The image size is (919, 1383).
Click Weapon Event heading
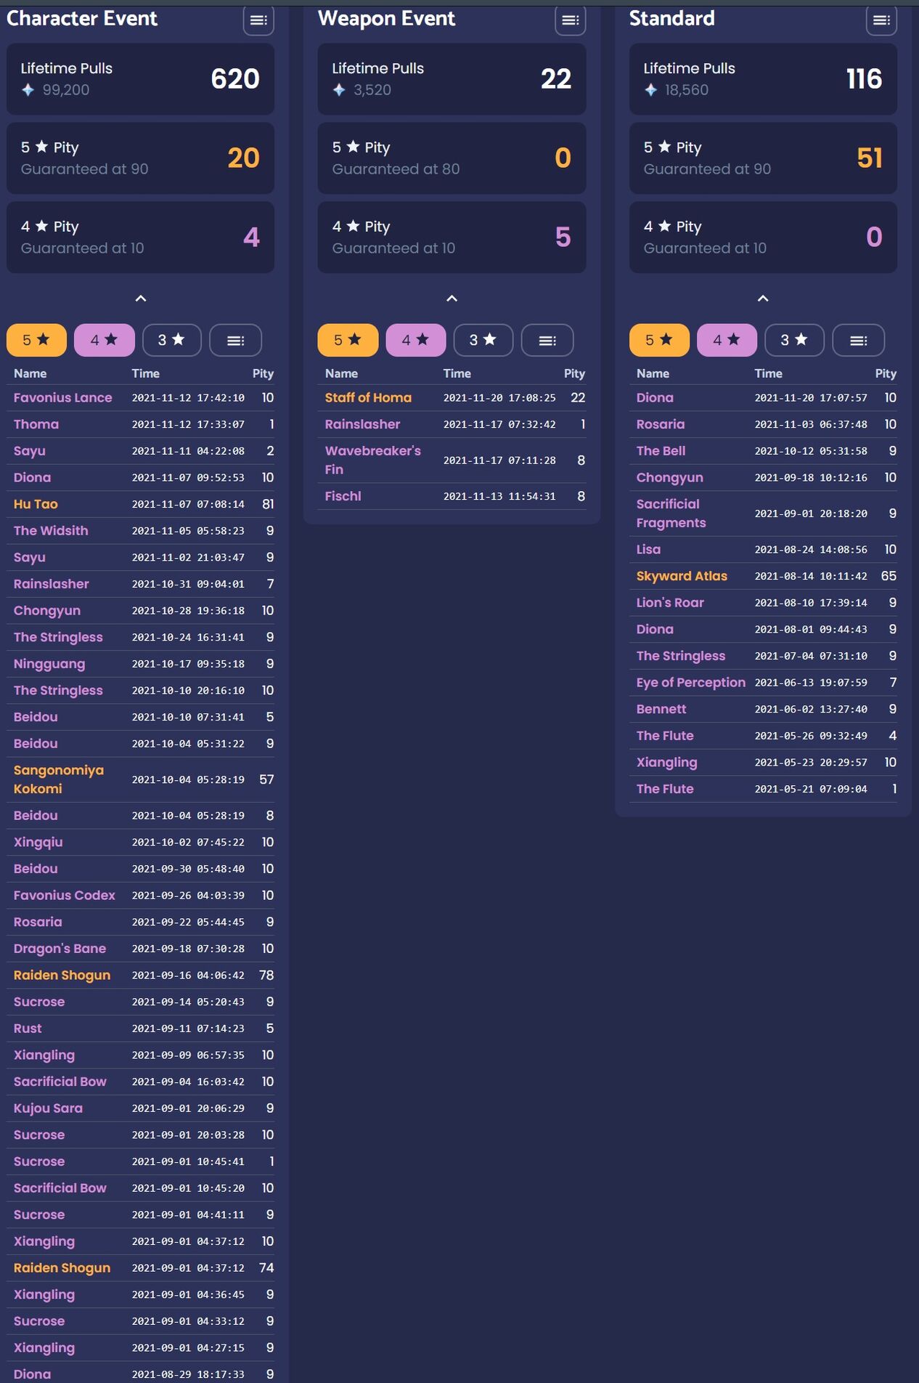[x=386, y=19]
